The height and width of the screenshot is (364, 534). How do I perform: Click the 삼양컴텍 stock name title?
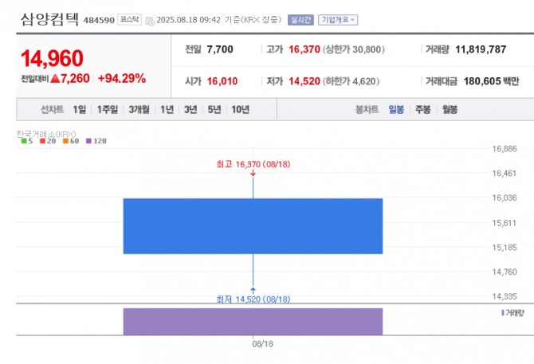tap(49, 19)
